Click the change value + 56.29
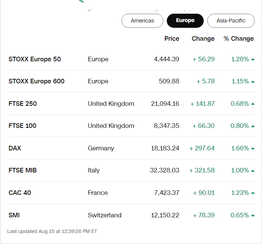Viewport: 262px width, 244px height. click(203, 59)
